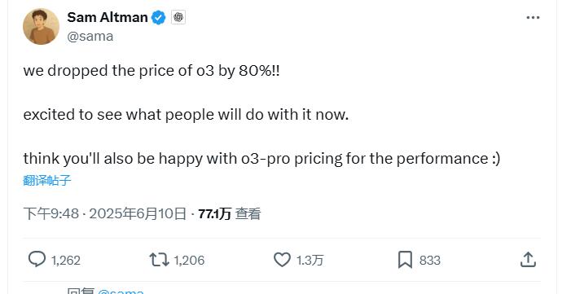Click the 77.1万 查看 view count
The height and width of the screenshot is (294, 571).
(230, 213)
